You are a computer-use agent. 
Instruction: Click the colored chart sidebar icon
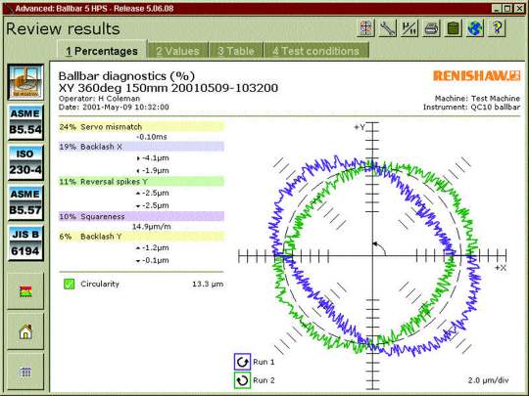(x=25, y=291)
